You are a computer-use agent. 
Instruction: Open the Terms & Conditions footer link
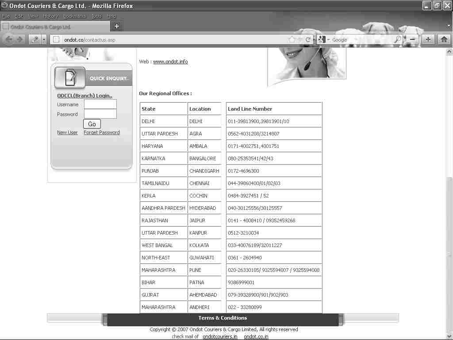tap(223, 318)
